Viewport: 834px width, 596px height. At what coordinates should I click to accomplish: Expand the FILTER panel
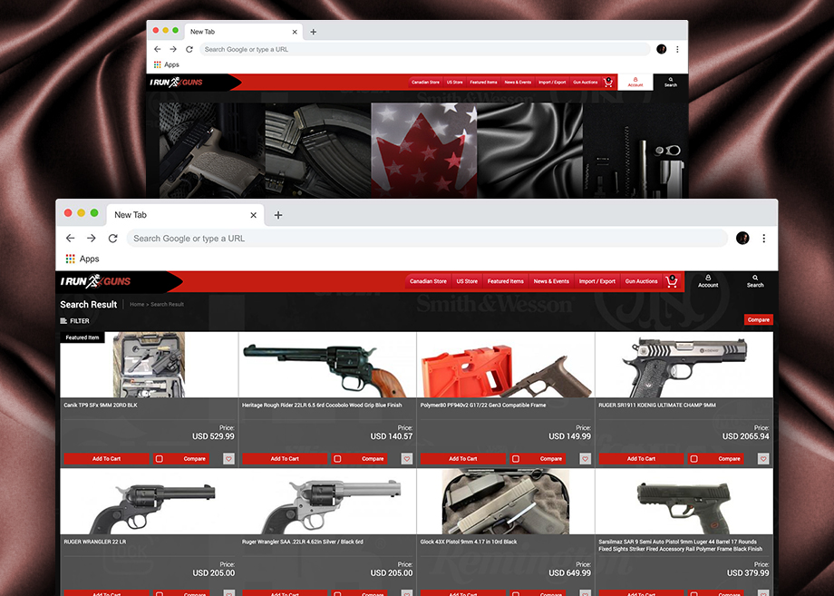click(75, 321)
